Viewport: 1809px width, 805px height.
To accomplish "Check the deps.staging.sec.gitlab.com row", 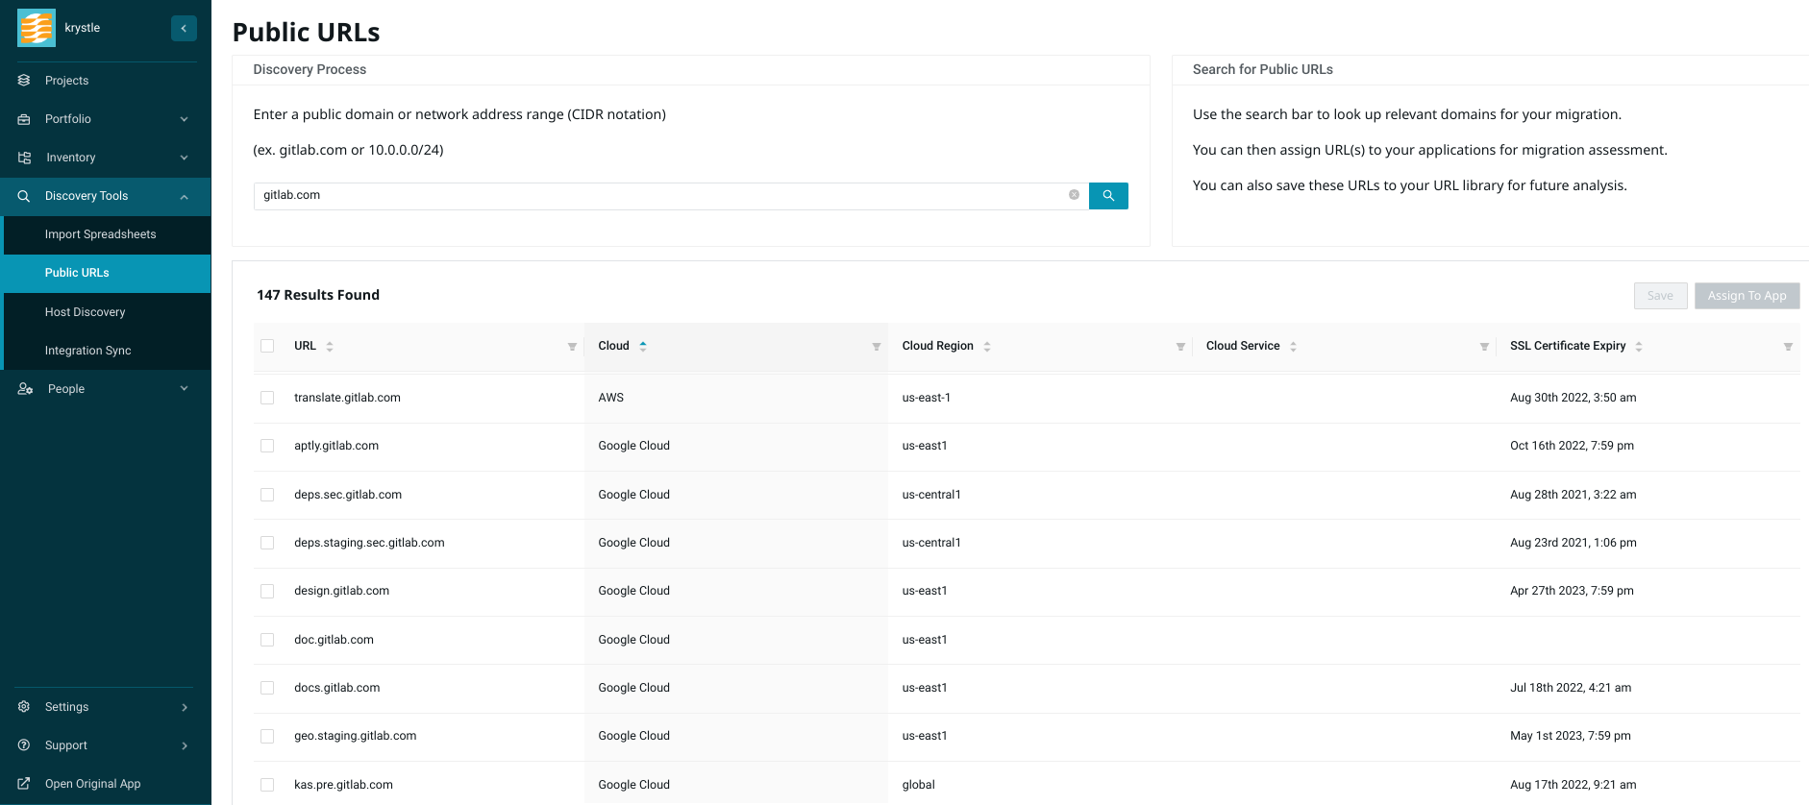I will coord(267,543).
